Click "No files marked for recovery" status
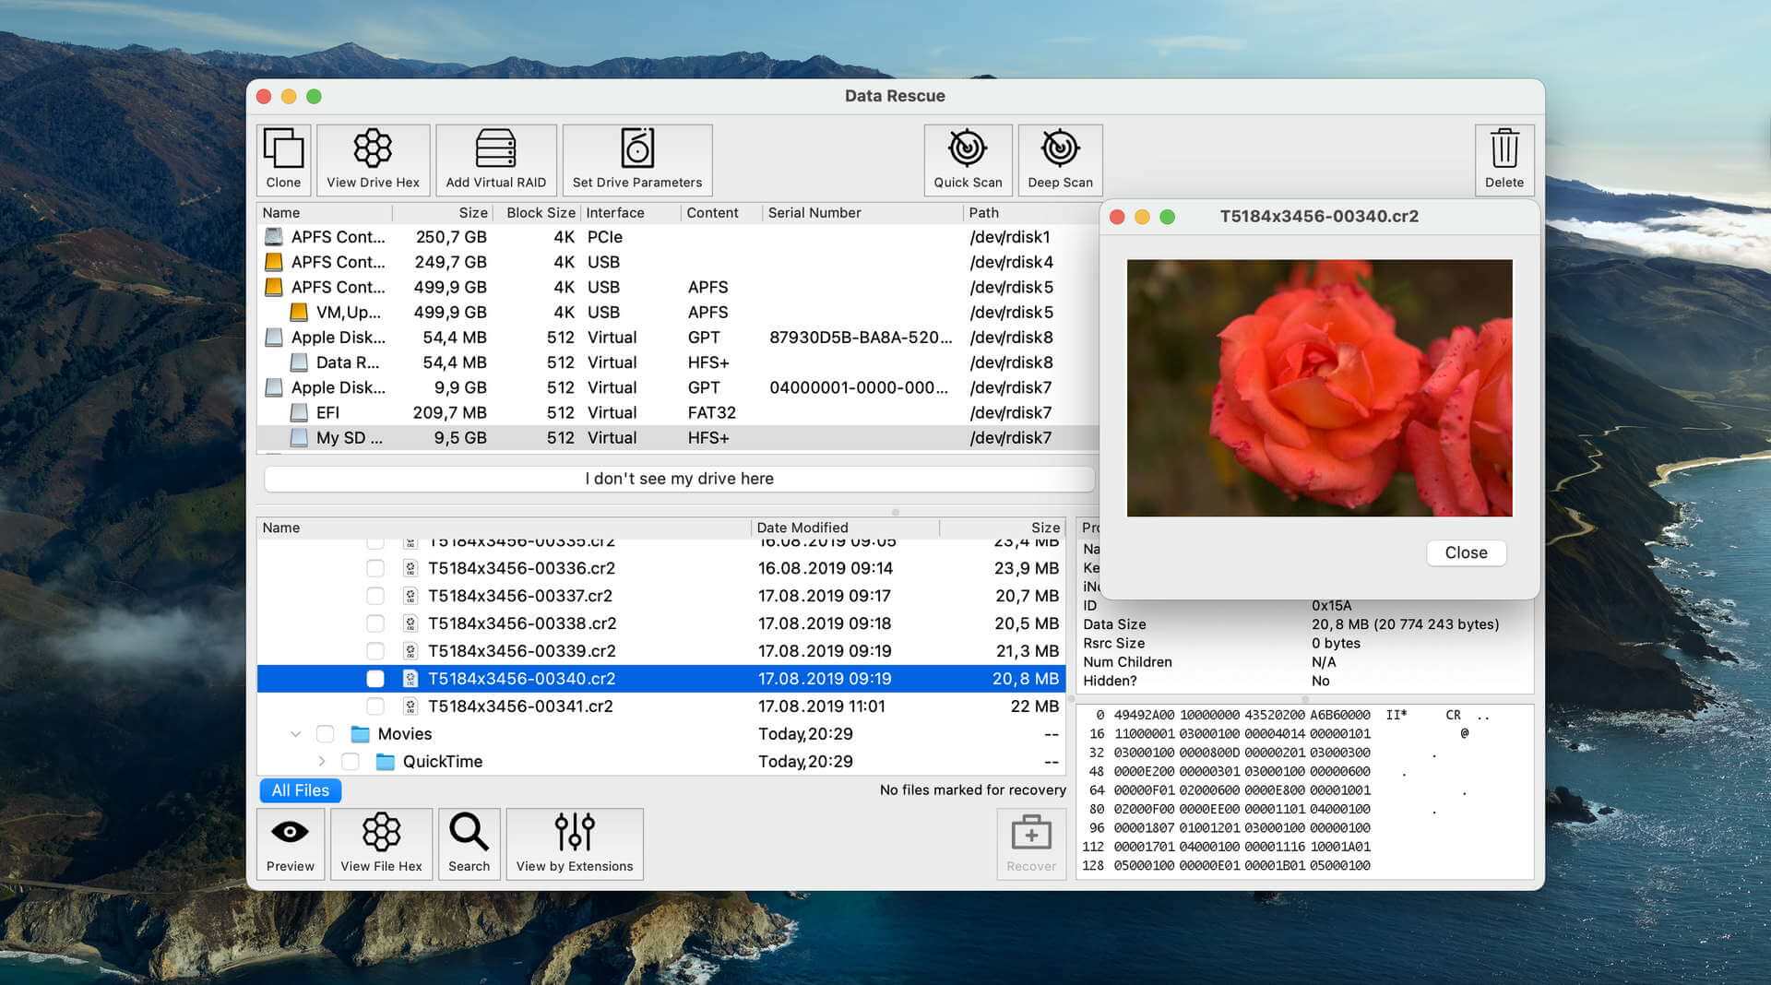 point(972,790)
